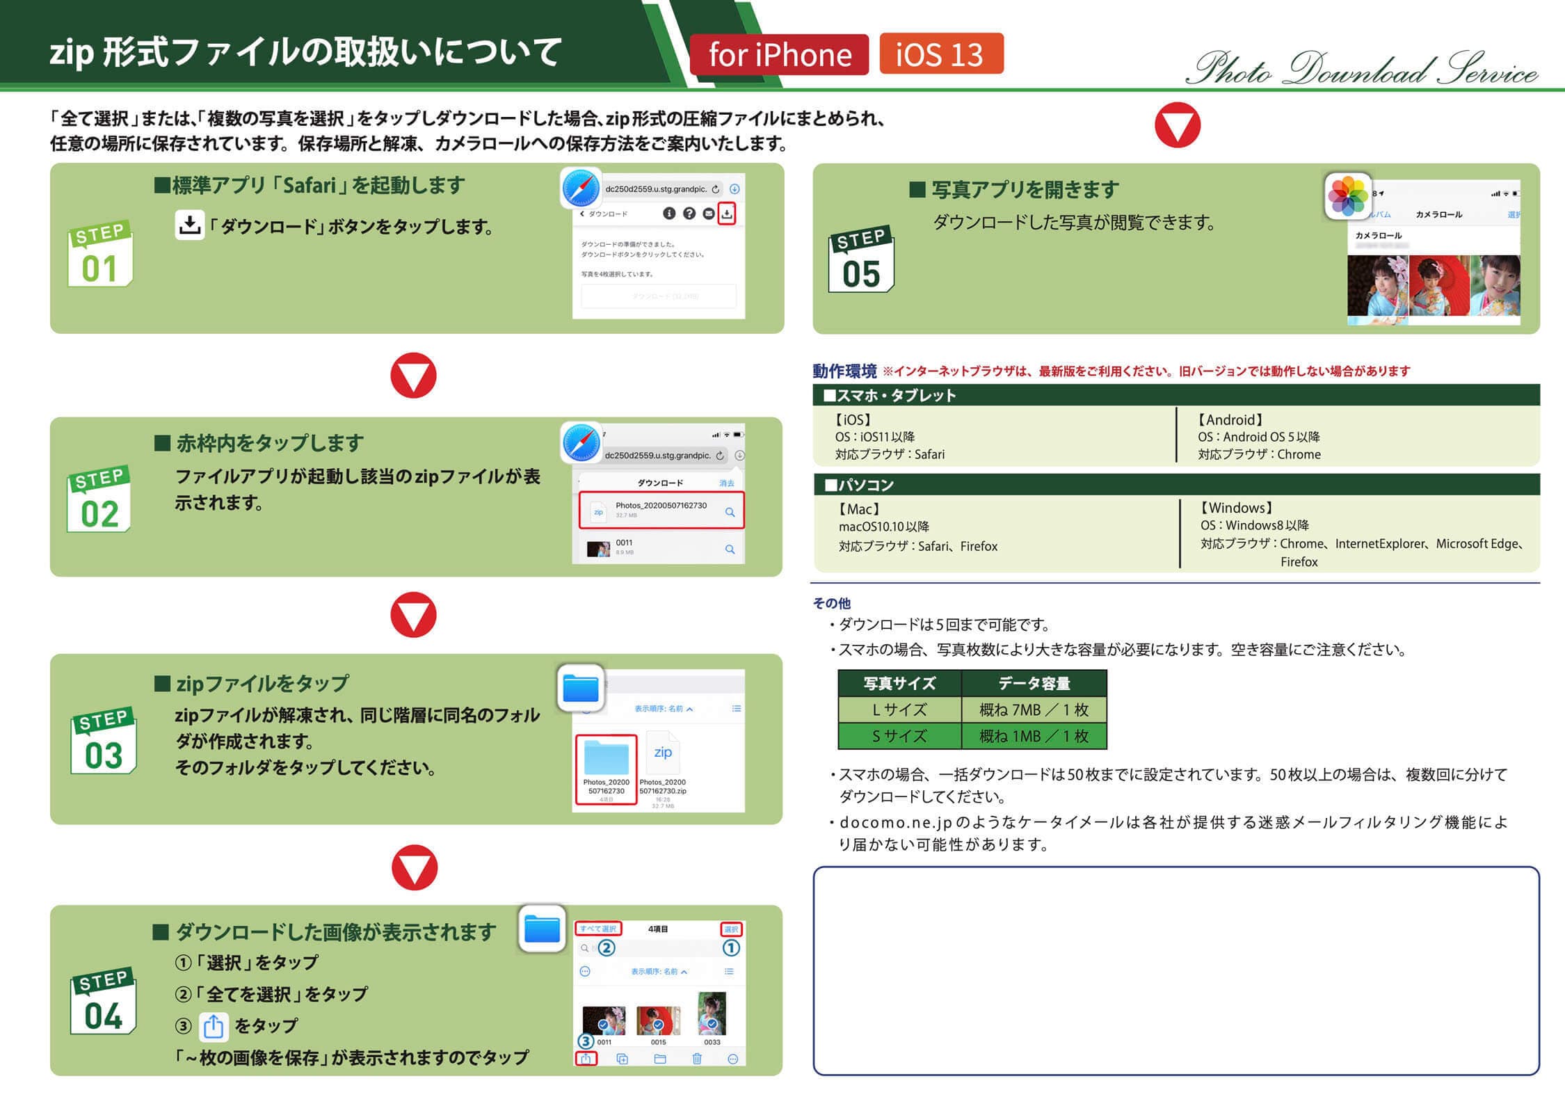Screen dimensions: 1565x1106
Task: Tap the 選択 button in the Files app
Action: point(732,928)
